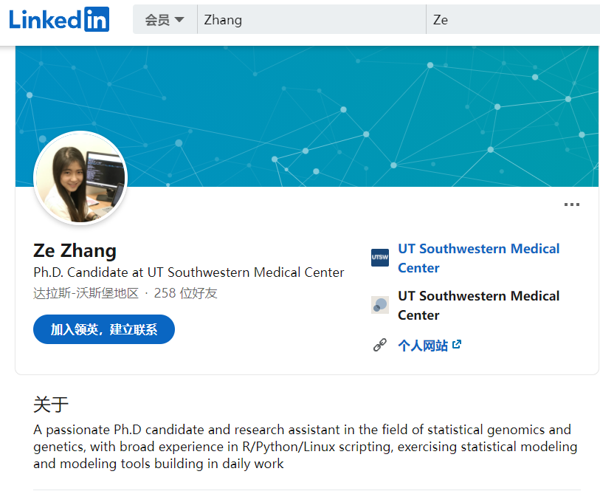Screen dimensions: 600x491
Task: Click the 关于 section heading
Action: pos(51,405)
